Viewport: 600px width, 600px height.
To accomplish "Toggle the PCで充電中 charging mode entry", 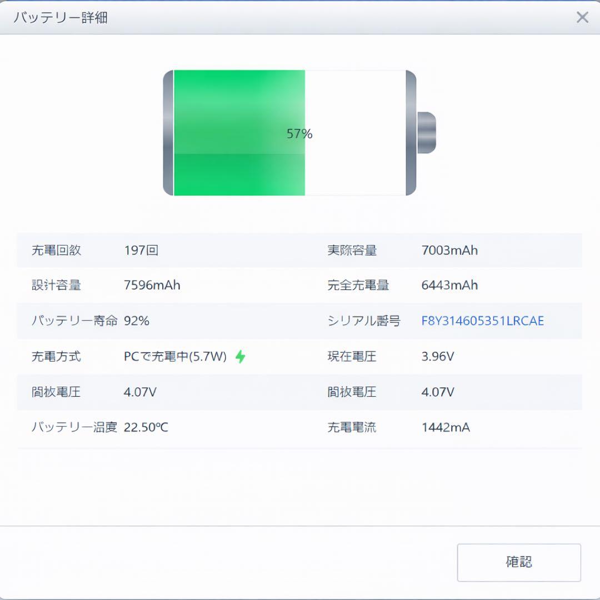I will coord(176,356).
